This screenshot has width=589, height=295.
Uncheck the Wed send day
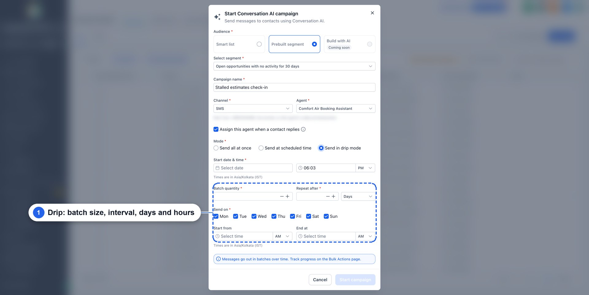tap(254, 216)
